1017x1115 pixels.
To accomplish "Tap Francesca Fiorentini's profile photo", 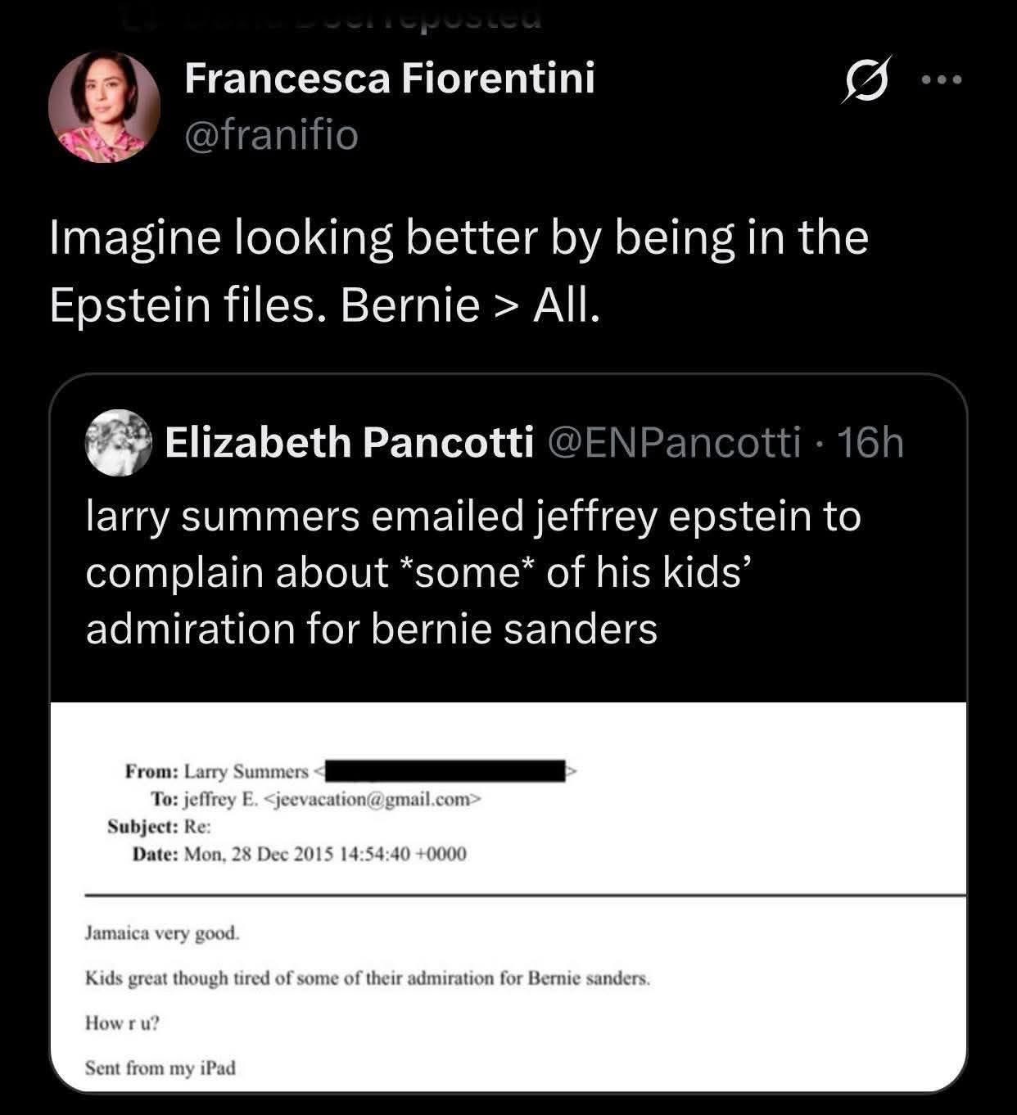I will (104, 109).
